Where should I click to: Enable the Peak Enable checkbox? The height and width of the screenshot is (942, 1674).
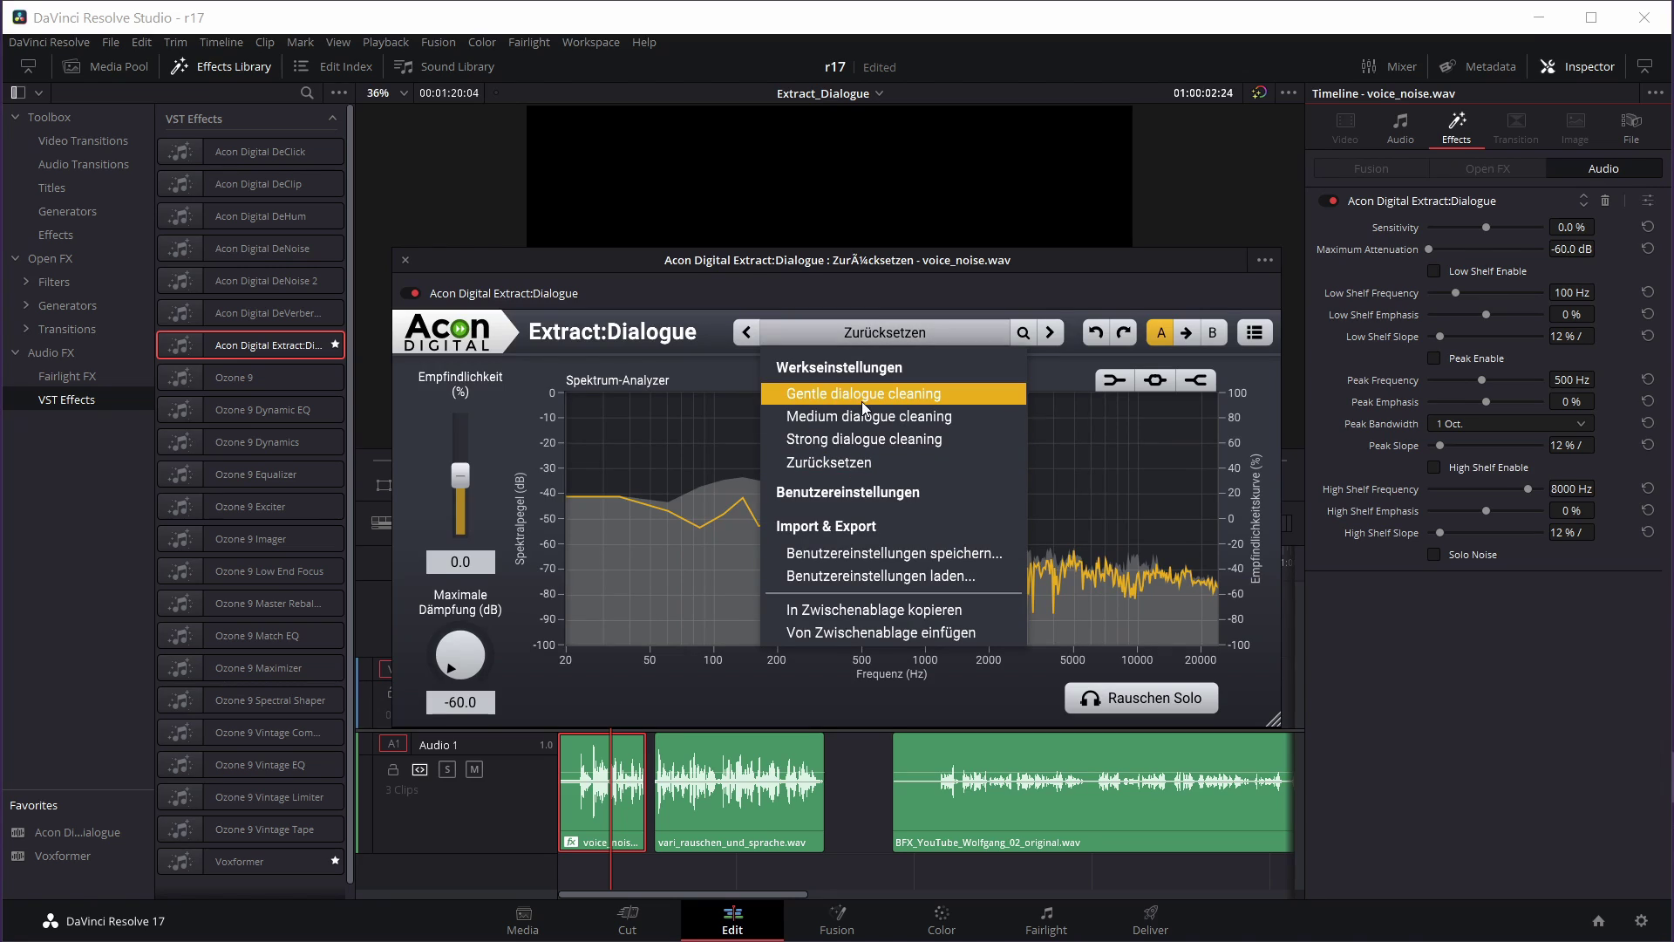(x=1433, y=358)
